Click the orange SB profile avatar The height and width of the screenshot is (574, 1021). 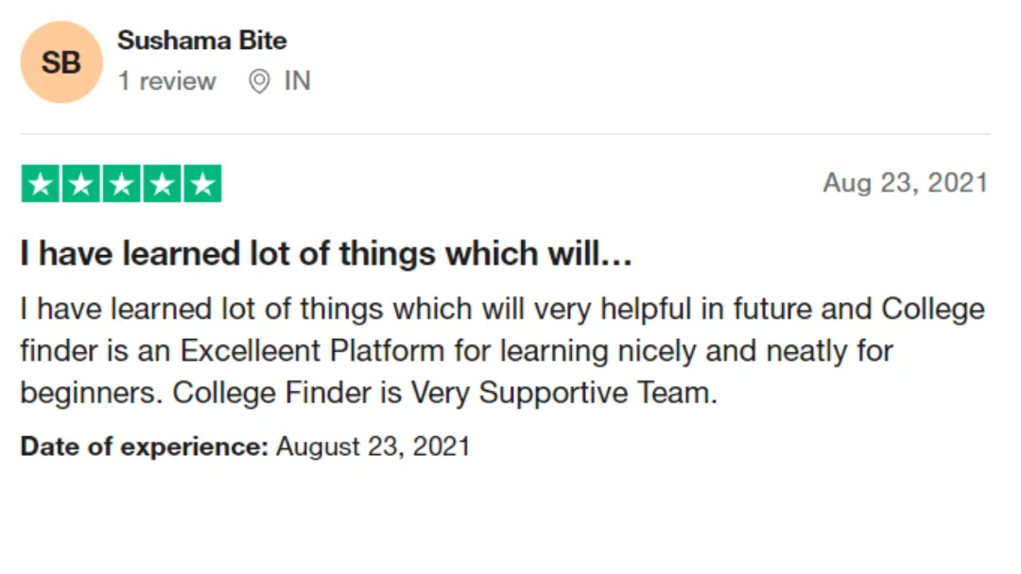(x=61, y=62)
